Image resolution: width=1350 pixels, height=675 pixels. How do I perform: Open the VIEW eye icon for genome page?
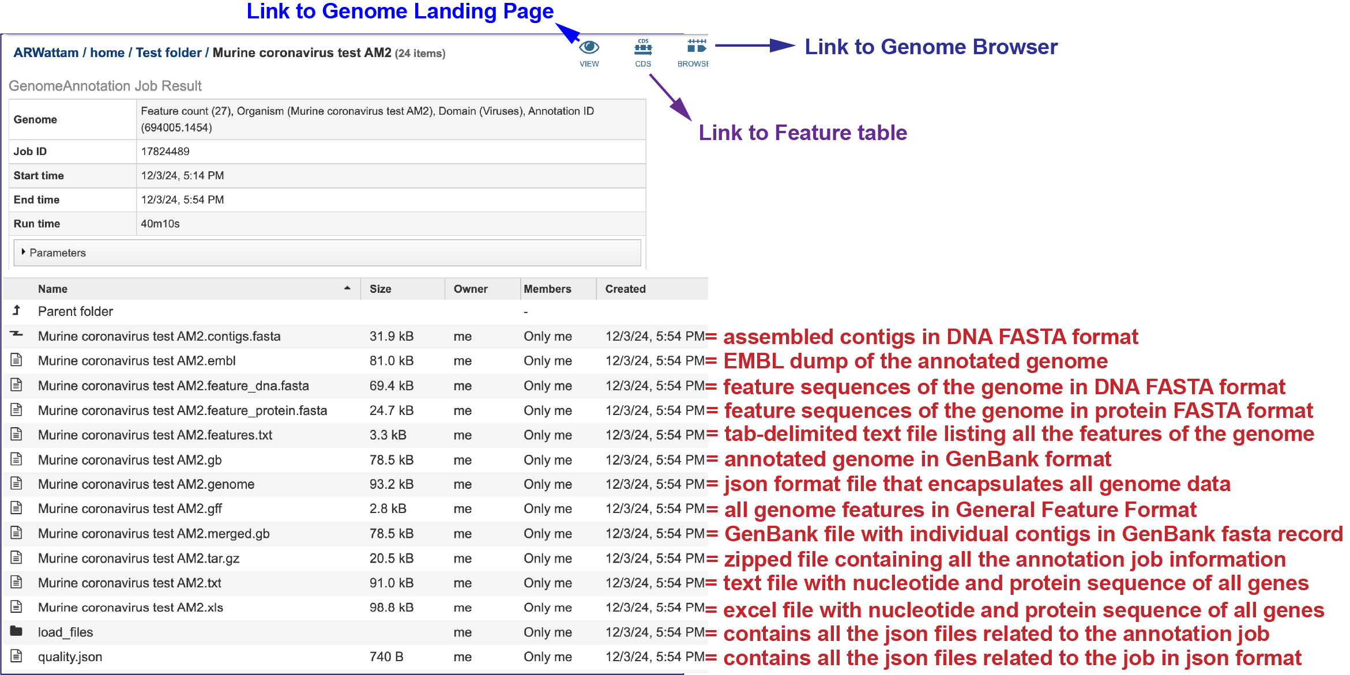589,53
